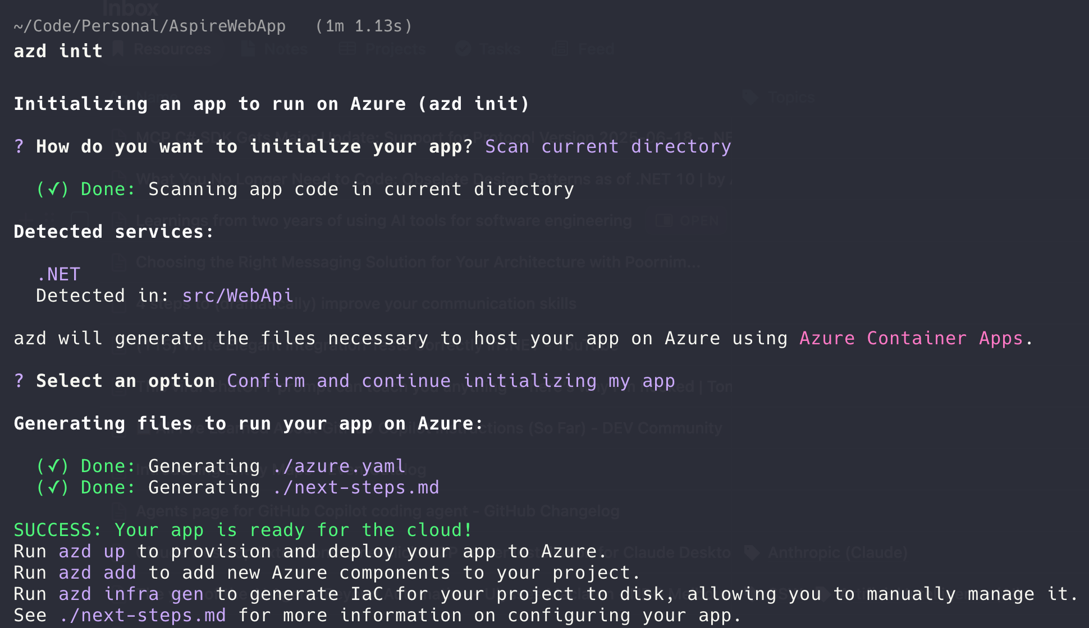
Task: Click the "./azure.yaml" file name
Action: coord(338,467)
